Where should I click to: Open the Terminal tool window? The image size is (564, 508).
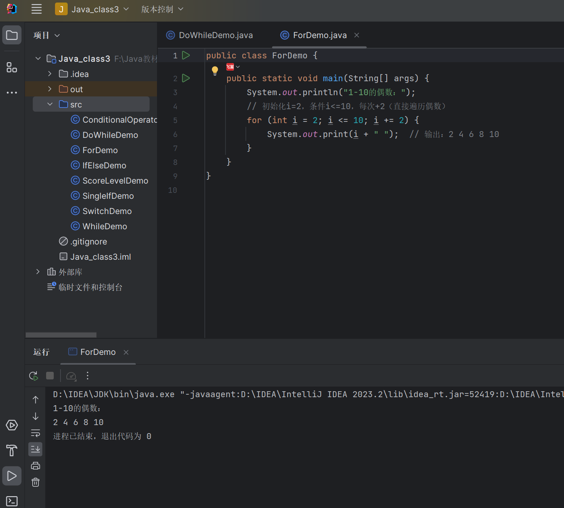[12, 501]
